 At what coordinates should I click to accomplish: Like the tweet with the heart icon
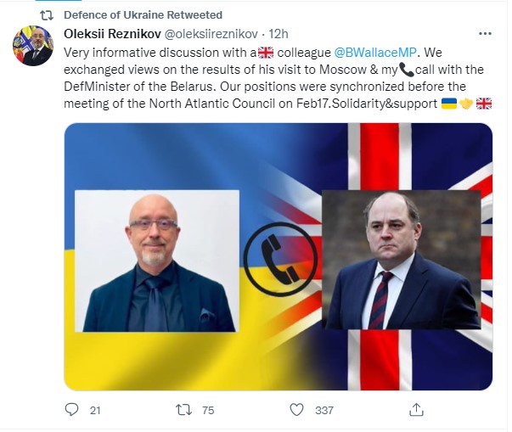point(297,410)
